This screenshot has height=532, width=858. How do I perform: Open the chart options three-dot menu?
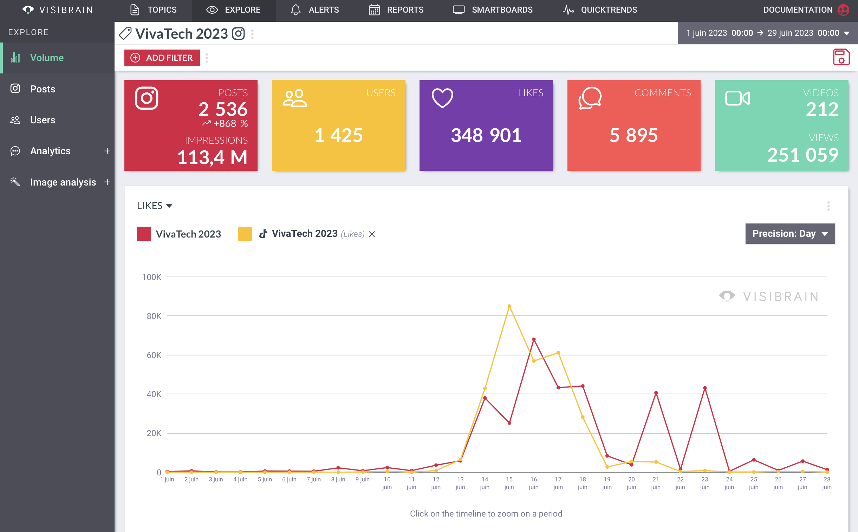(828, 206)
